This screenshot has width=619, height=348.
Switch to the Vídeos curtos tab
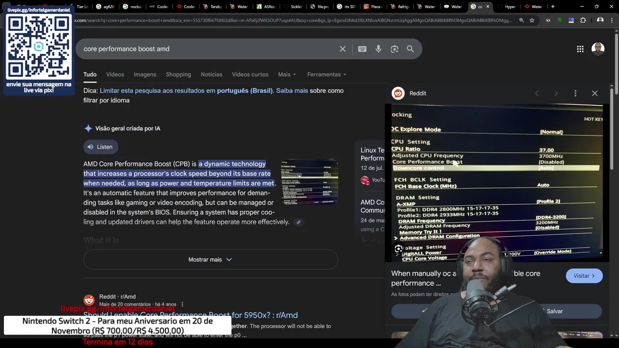(x=250, y=74)
